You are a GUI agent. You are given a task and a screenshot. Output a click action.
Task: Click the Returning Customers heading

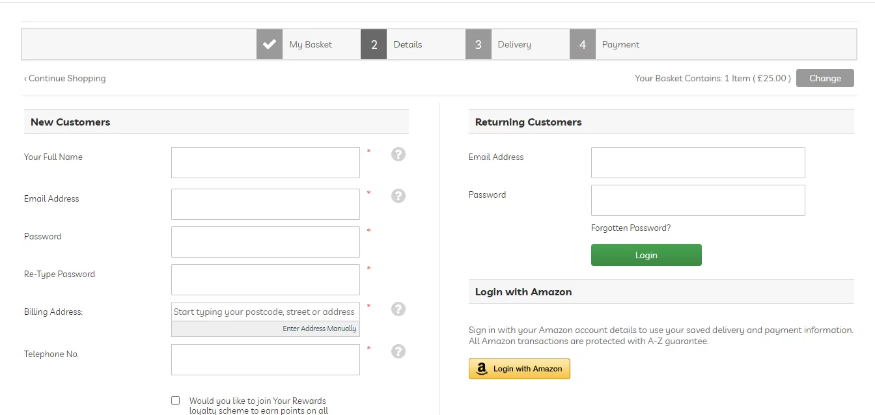[x=529, y=122]
